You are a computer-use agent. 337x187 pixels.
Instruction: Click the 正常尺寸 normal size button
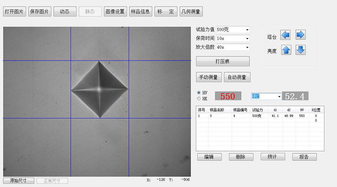point(52,181)
